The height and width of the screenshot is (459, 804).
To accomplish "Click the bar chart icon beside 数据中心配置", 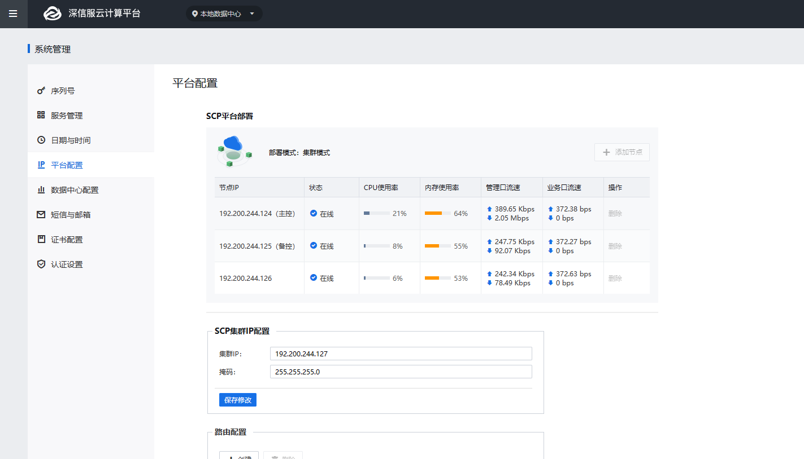I will coord(41,189).
